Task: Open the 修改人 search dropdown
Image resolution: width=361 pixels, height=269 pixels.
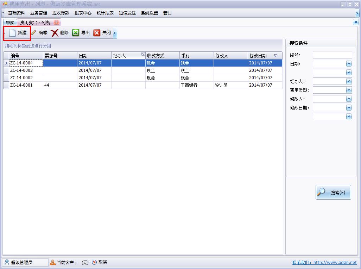Action: 349,99
